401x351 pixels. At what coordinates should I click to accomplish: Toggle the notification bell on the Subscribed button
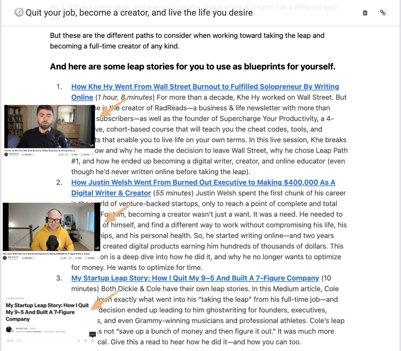pos(23,154)
